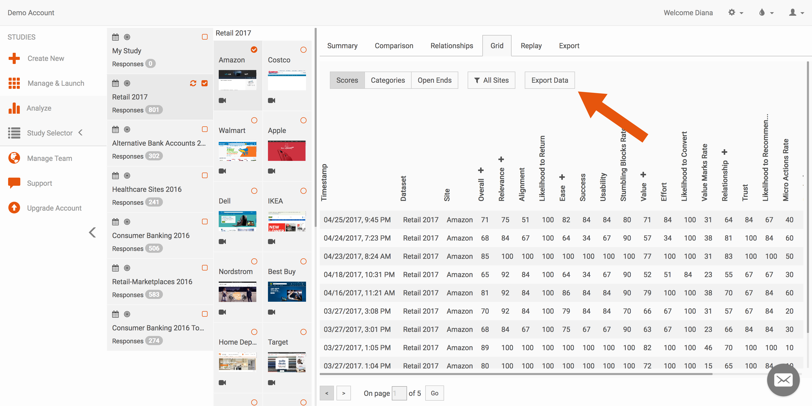Click the grid horizontal scrollbar

tap(516, 374)
